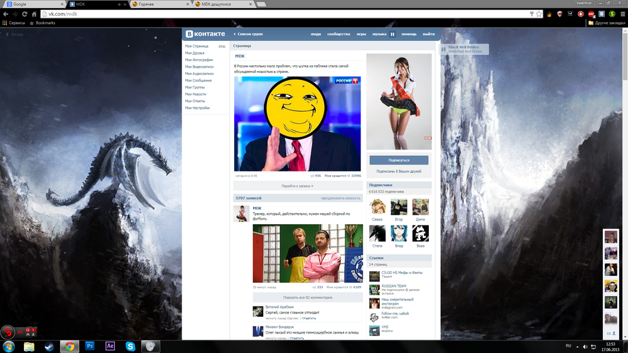Open a new browser tab
Viewport: 628px width, 353px height.
[261, 4]
